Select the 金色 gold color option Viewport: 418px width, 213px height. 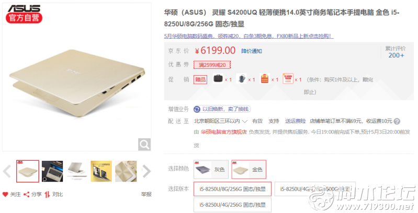point(248,169)
